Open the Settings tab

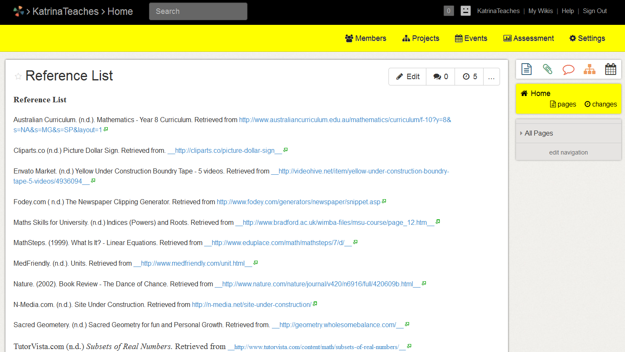click(x=587, y=38)
